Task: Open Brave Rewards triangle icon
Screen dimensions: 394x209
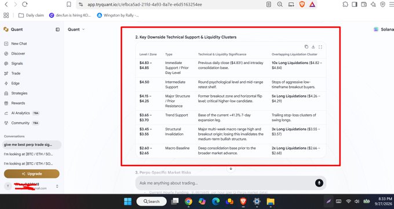Action: pos(312,4)
